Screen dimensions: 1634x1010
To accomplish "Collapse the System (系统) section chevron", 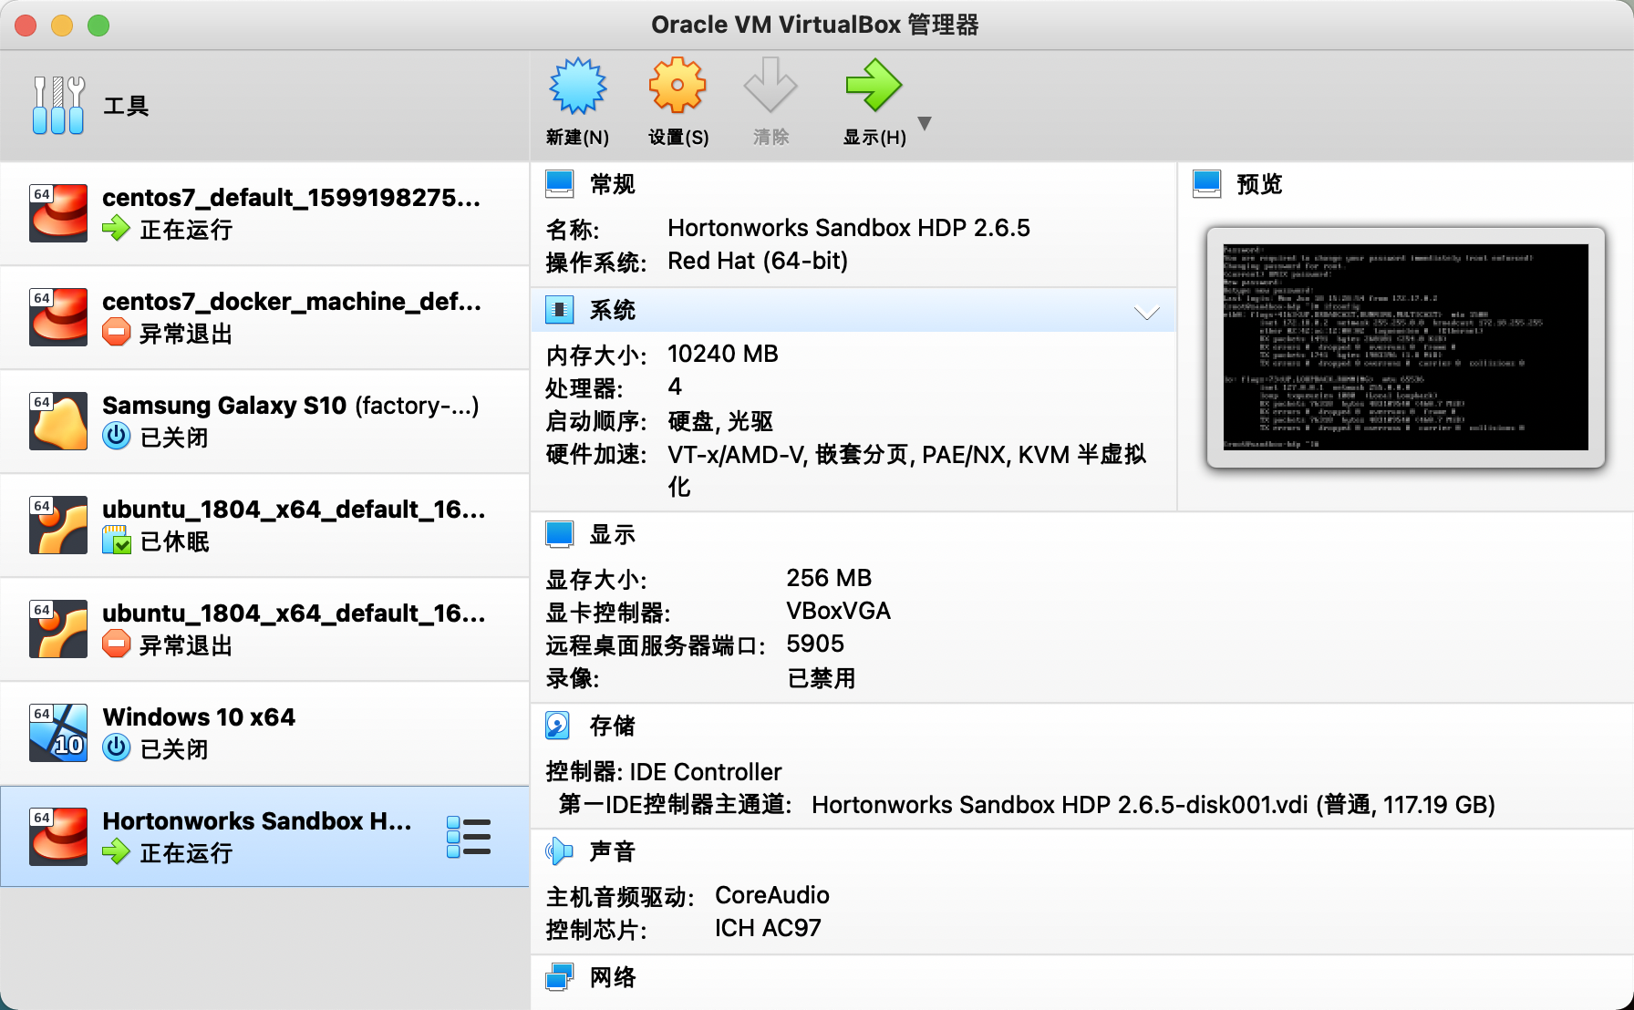I will point(1146,313).
